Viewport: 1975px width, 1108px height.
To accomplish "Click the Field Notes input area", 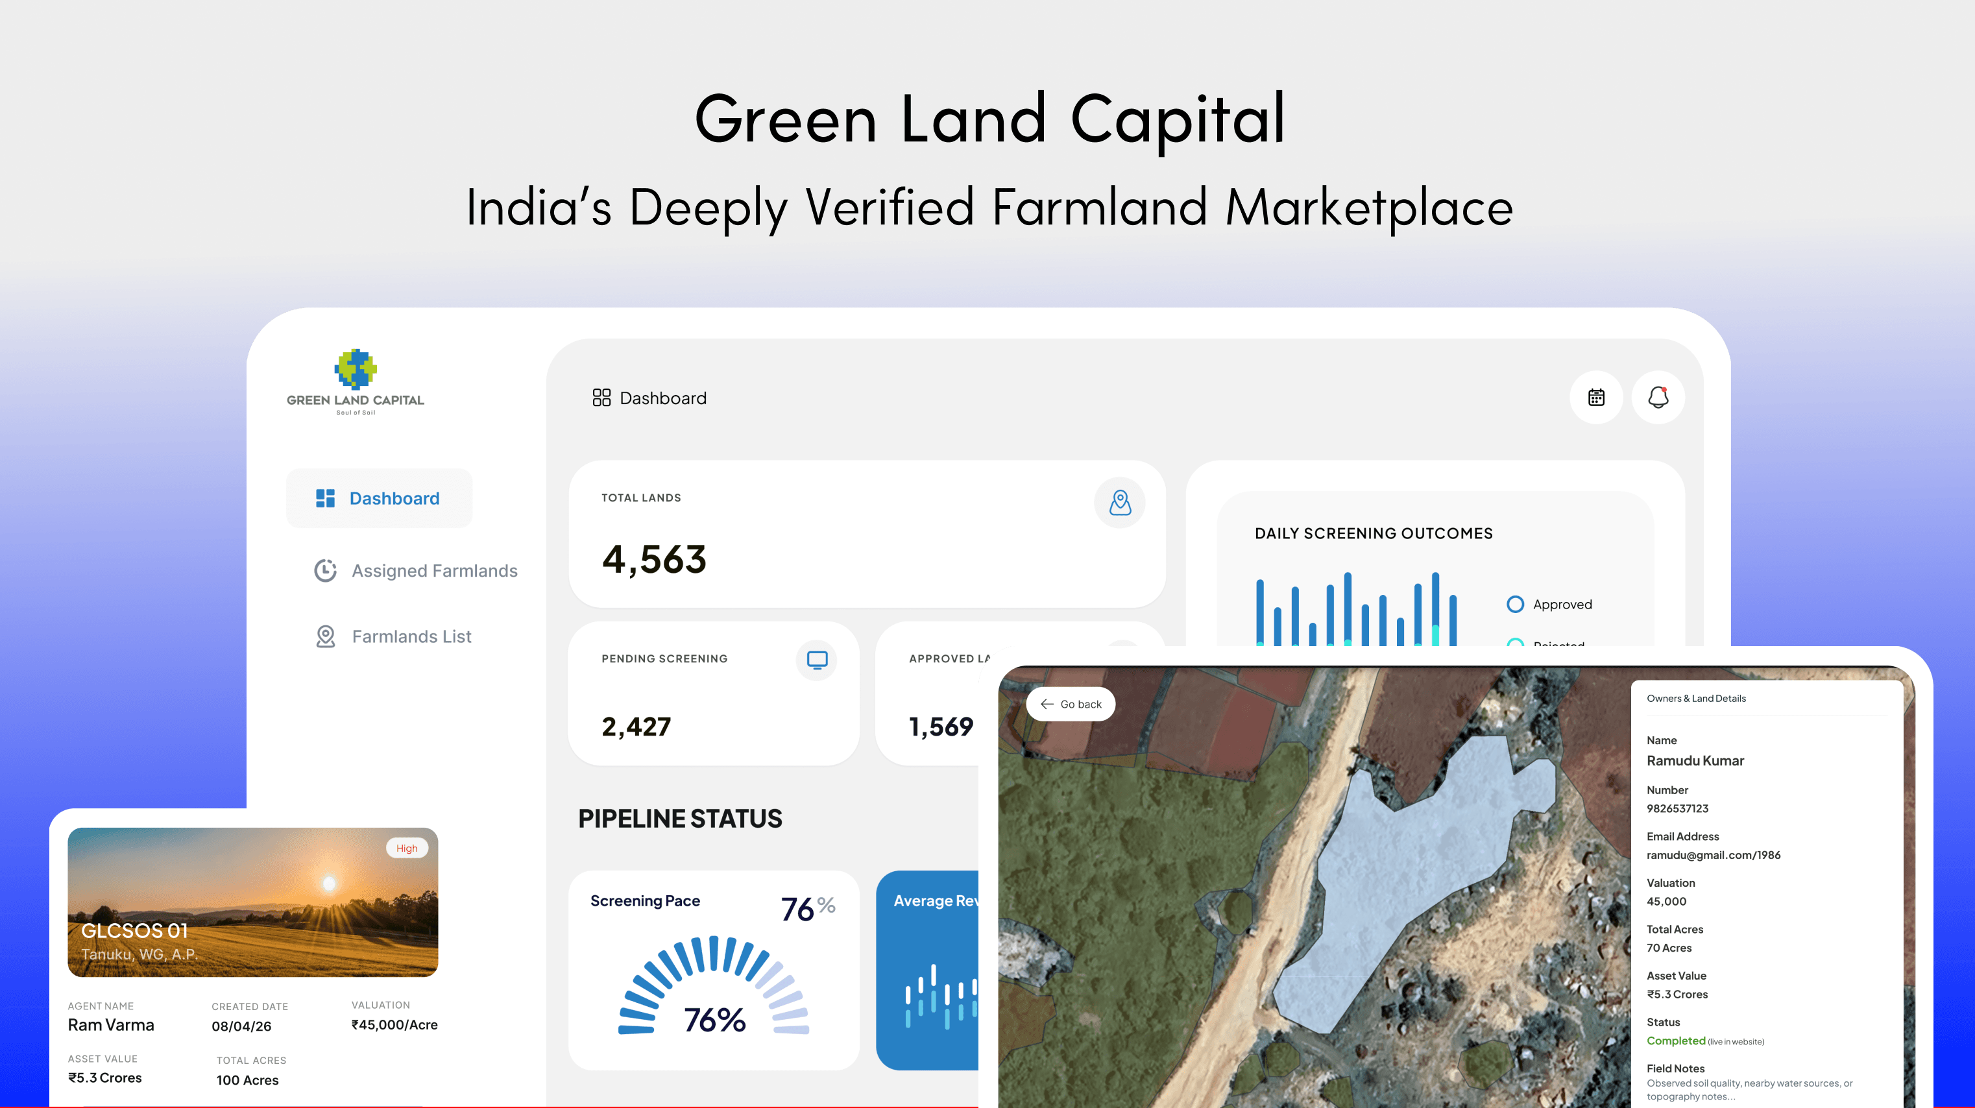I will pyautogui.click(x=1750, y=1090).
